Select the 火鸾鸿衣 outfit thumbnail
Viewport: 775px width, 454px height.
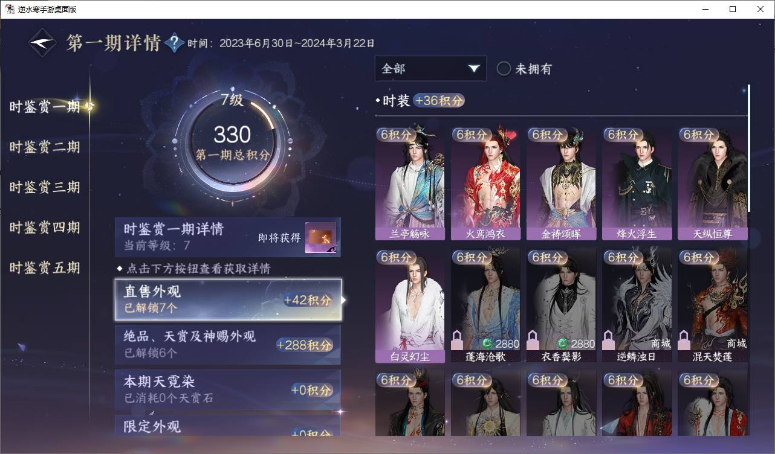pyautogui.click(x=485, y=184)
